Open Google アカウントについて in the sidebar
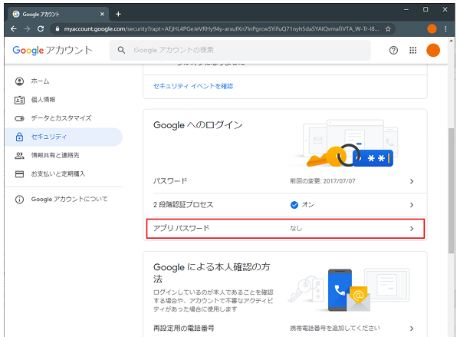 coord(69,200)
